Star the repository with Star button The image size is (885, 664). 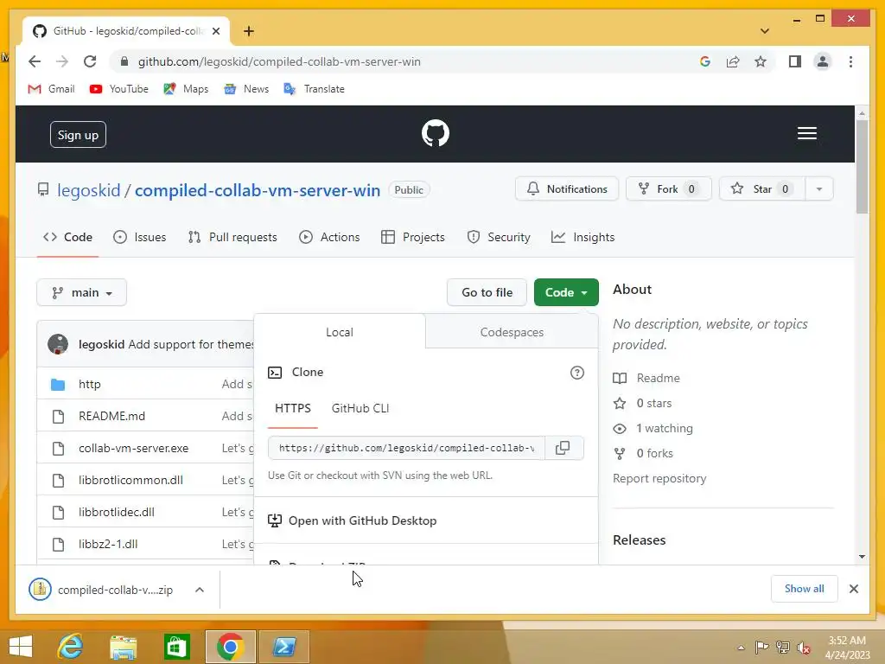pyautogui.click(x=762, y=189)
